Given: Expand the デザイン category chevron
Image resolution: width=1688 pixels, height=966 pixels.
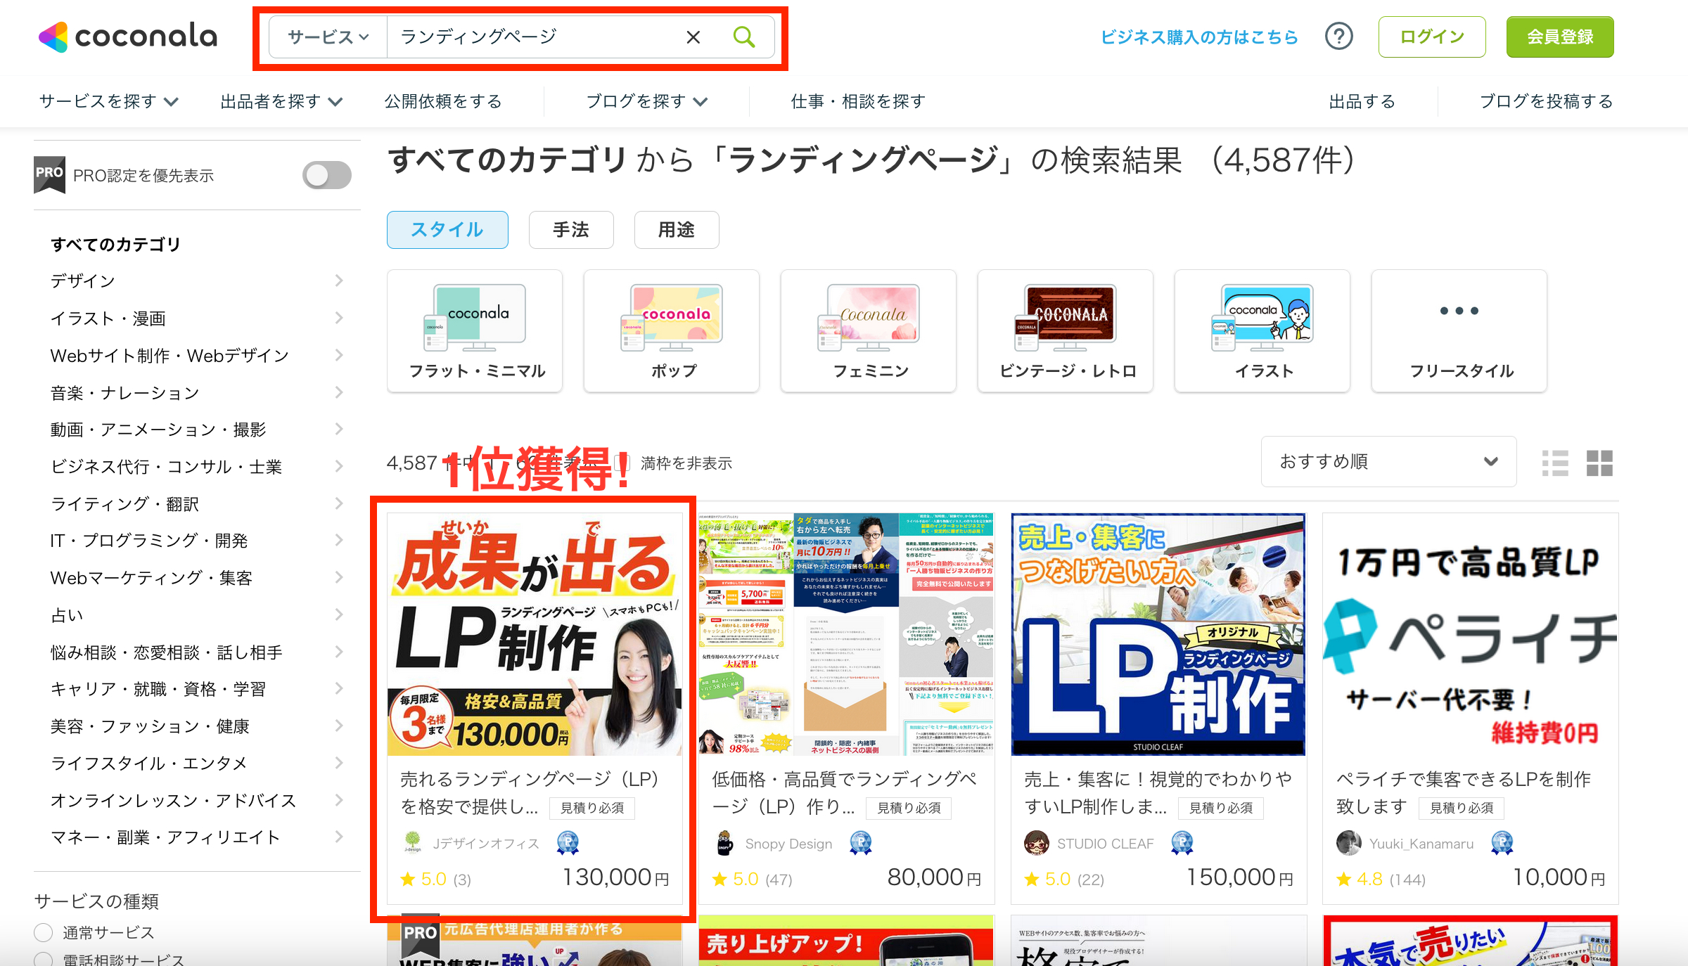Looking at the screenshot, I should point(339,281).
